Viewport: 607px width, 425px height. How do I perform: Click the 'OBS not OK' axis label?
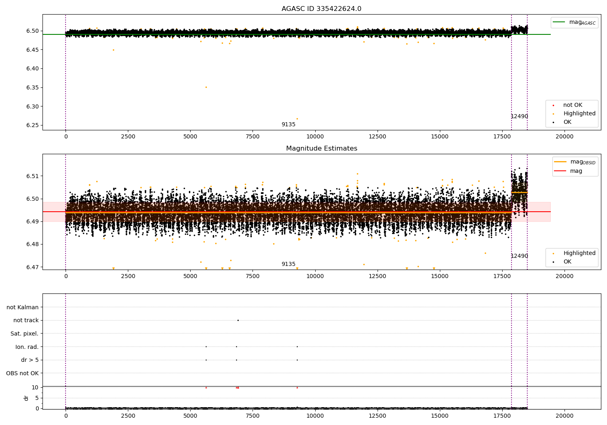pyautogui.click(x=22, y=373)
